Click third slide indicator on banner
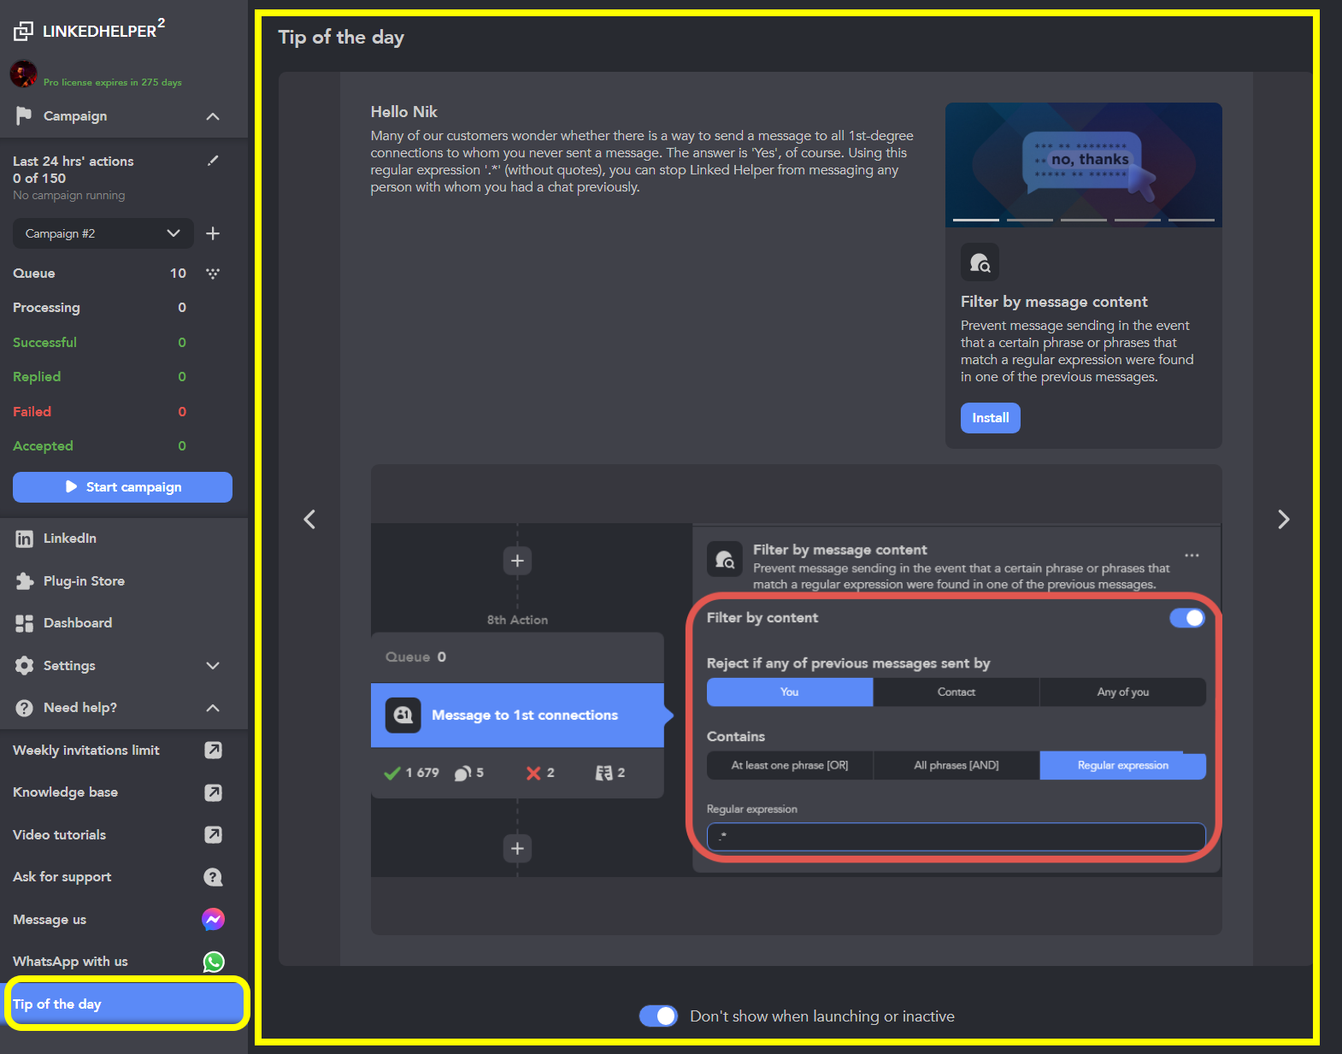 1084,220
